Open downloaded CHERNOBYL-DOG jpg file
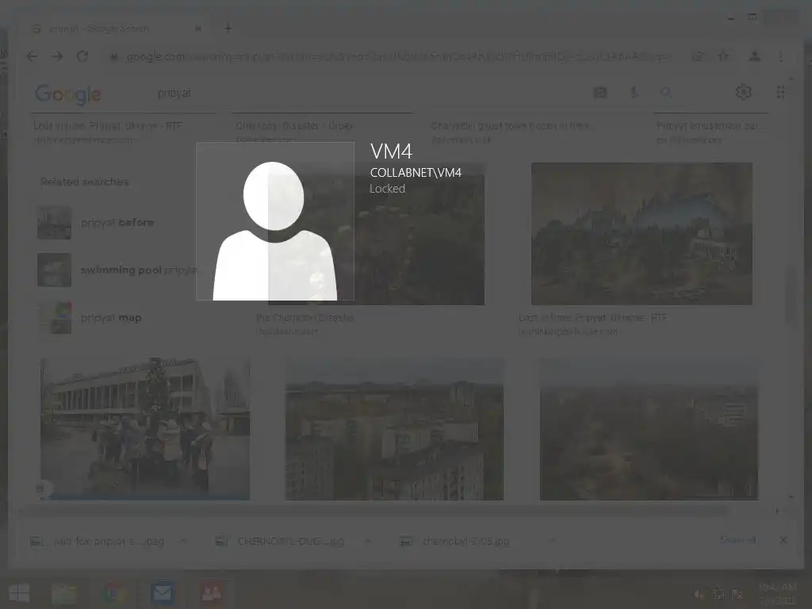The image size is (812, 609). click(280, 541)
